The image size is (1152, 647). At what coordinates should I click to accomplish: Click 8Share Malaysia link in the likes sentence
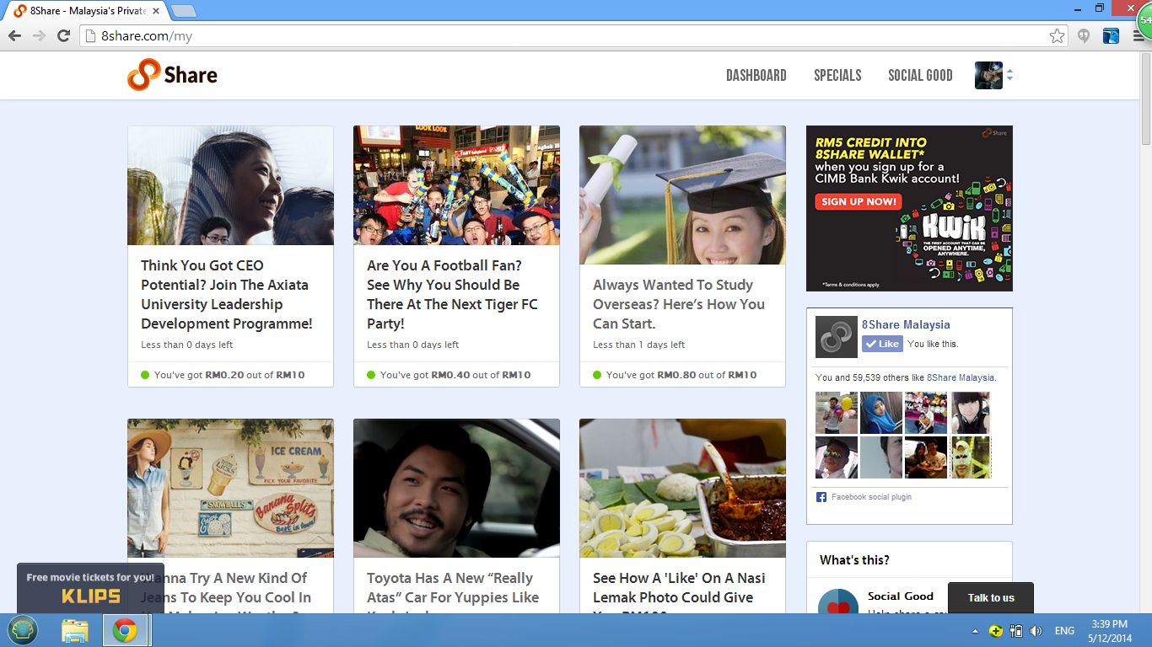[961, 377]
